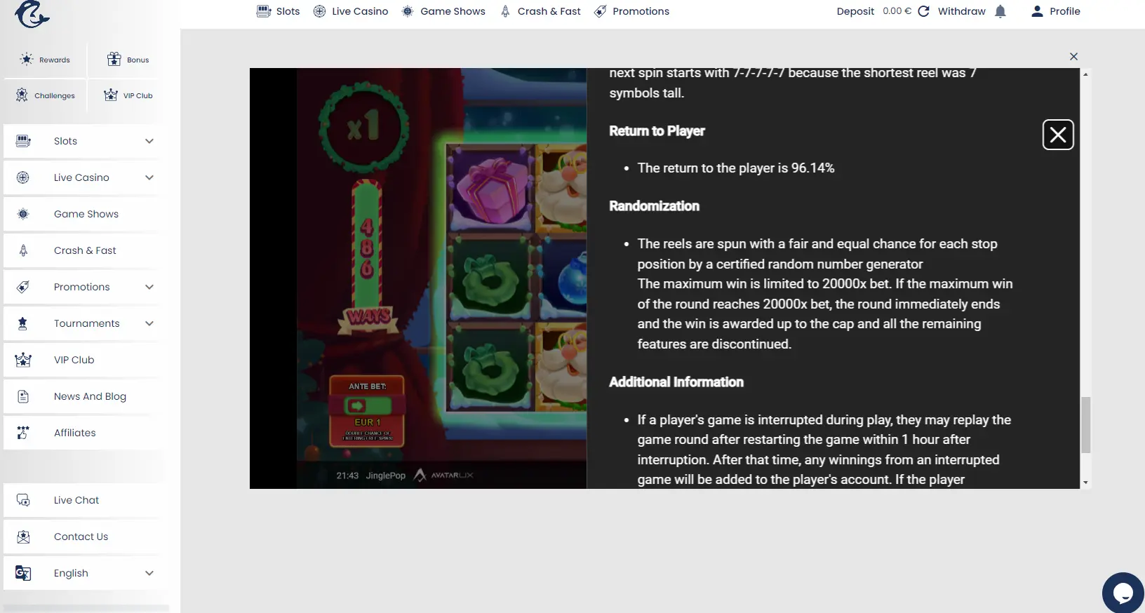Click the Tournaments trophy icon in sidebar
1145x613 pixels.
coord(22,323)
